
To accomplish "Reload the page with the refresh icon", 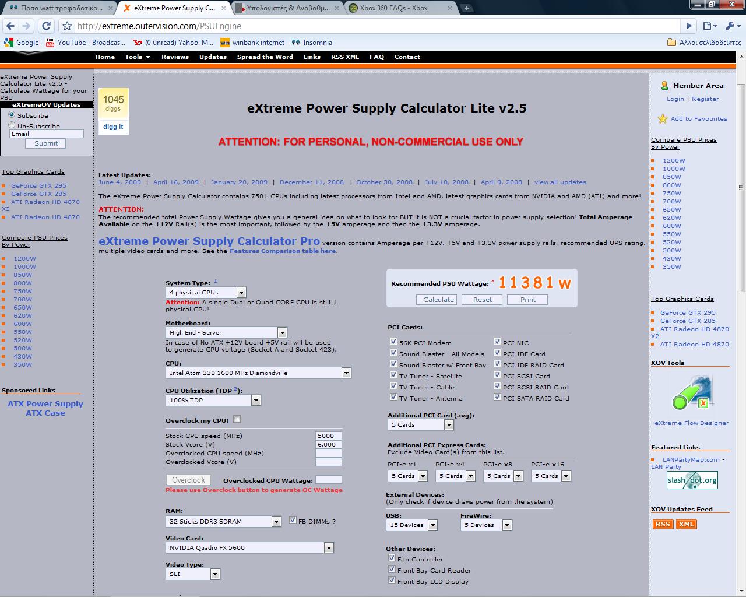I will point(46,26).
